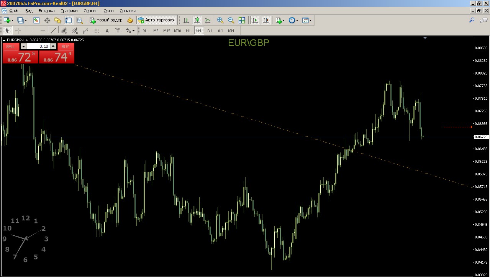Open the Data Window crosshair icon
490x277 pixels.
(x=48, y=20)
